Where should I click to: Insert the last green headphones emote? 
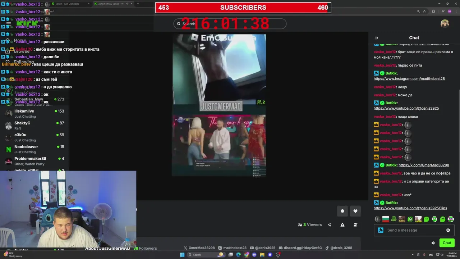(451, 219)
